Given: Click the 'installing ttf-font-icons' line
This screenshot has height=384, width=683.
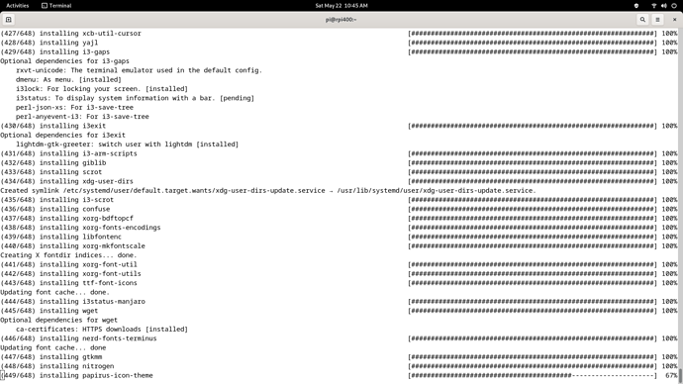Looking at the screenshot, I should point(68,283).
